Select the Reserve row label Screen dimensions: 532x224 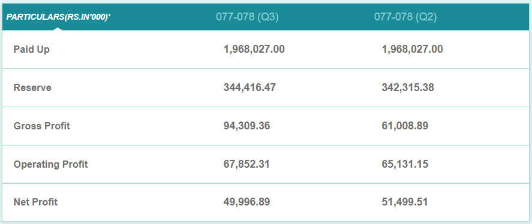point(32,88)
